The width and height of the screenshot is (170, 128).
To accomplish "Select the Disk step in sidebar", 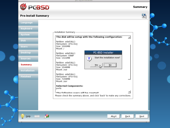I will [28, 41].
